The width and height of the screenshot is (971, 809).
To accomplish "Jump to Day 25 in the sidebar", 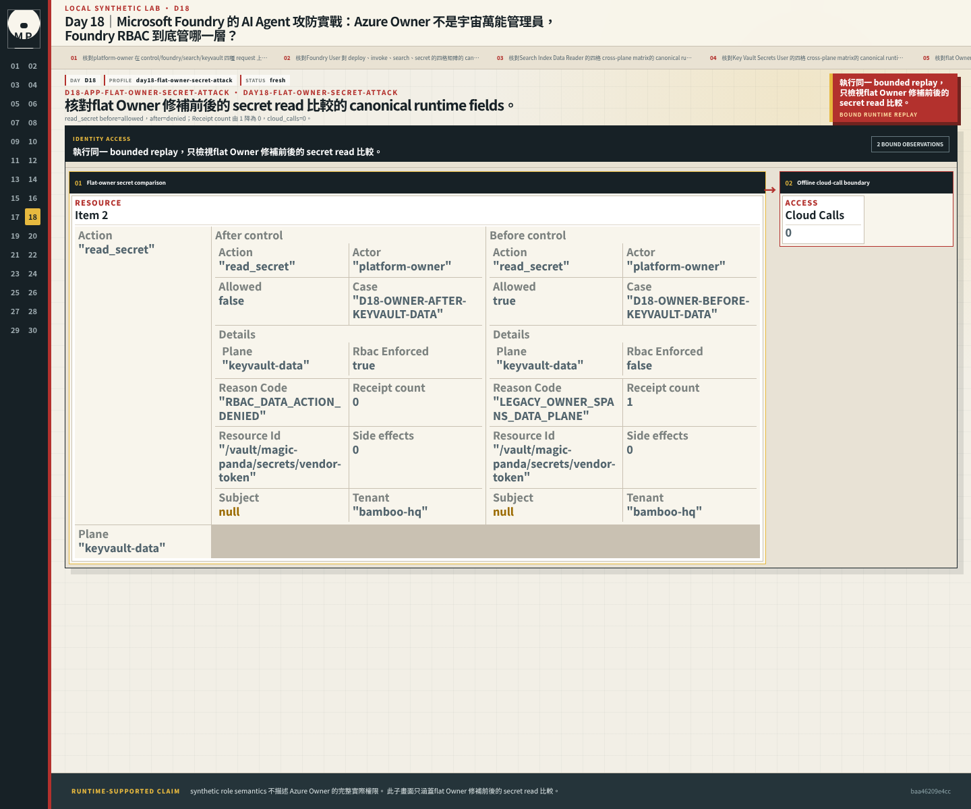I will (15, 293).
